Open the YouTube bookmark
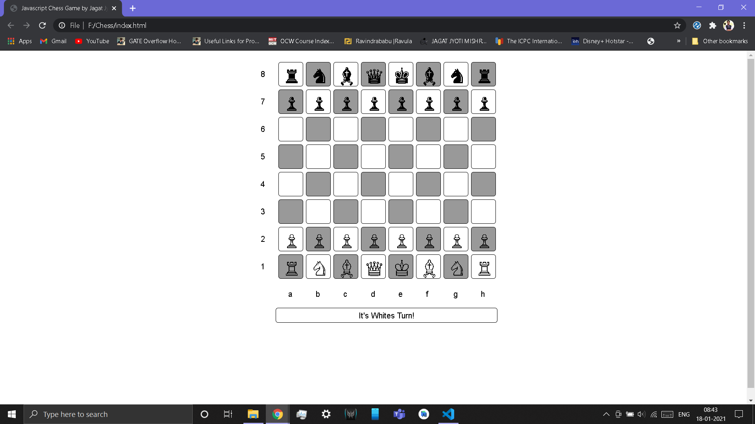Image resolution: width=755 pixels, height=424 pixels. 92,41
